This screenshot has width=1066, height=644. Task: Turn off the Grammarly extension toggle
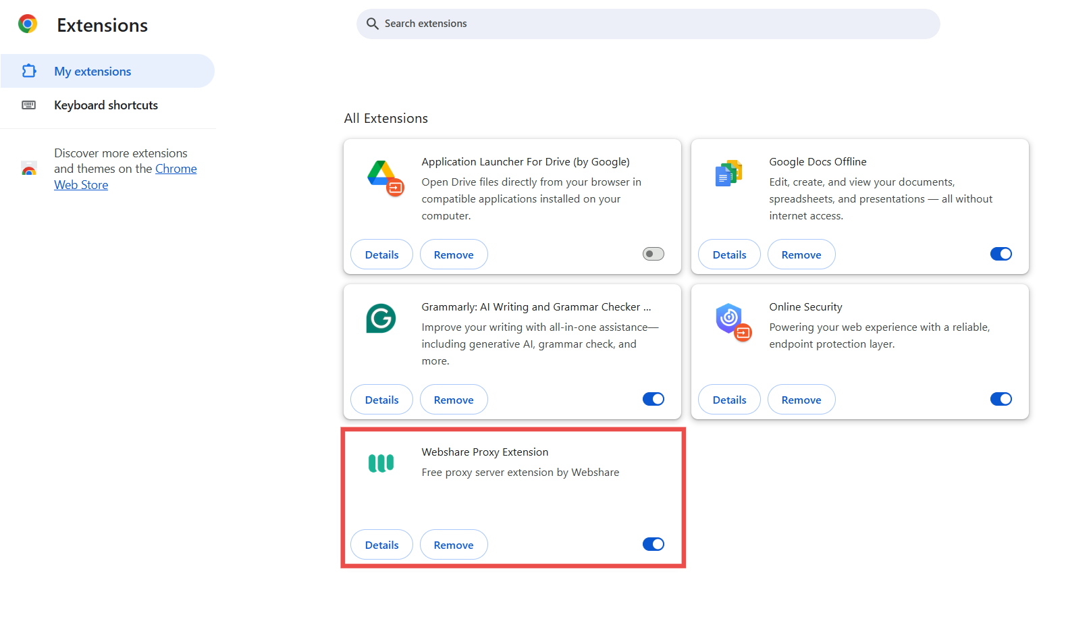654,399
